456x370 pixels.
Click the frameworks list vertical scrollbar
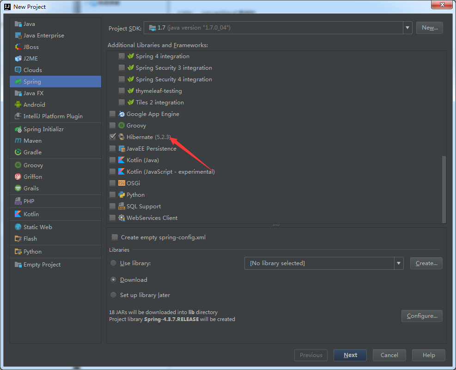(x=444, y=189)
